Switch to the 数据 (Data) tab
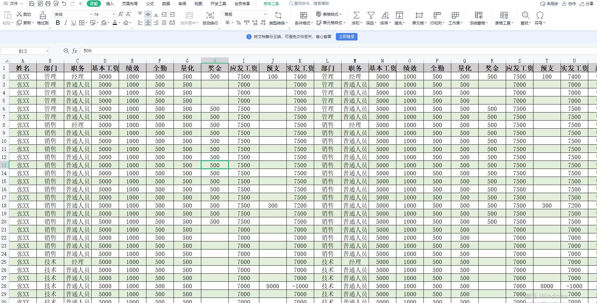The image size is (597, 303). (x=166, y=4)
